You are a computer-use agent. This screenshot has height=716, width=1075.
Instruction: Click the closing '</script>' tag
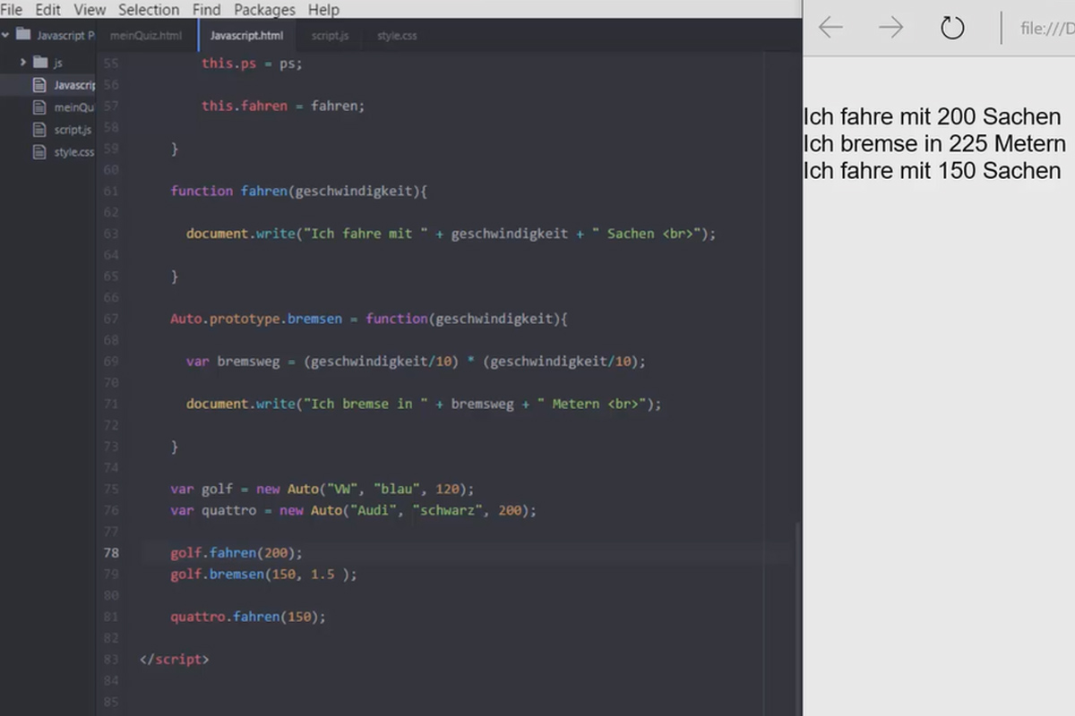click(174, 660)
